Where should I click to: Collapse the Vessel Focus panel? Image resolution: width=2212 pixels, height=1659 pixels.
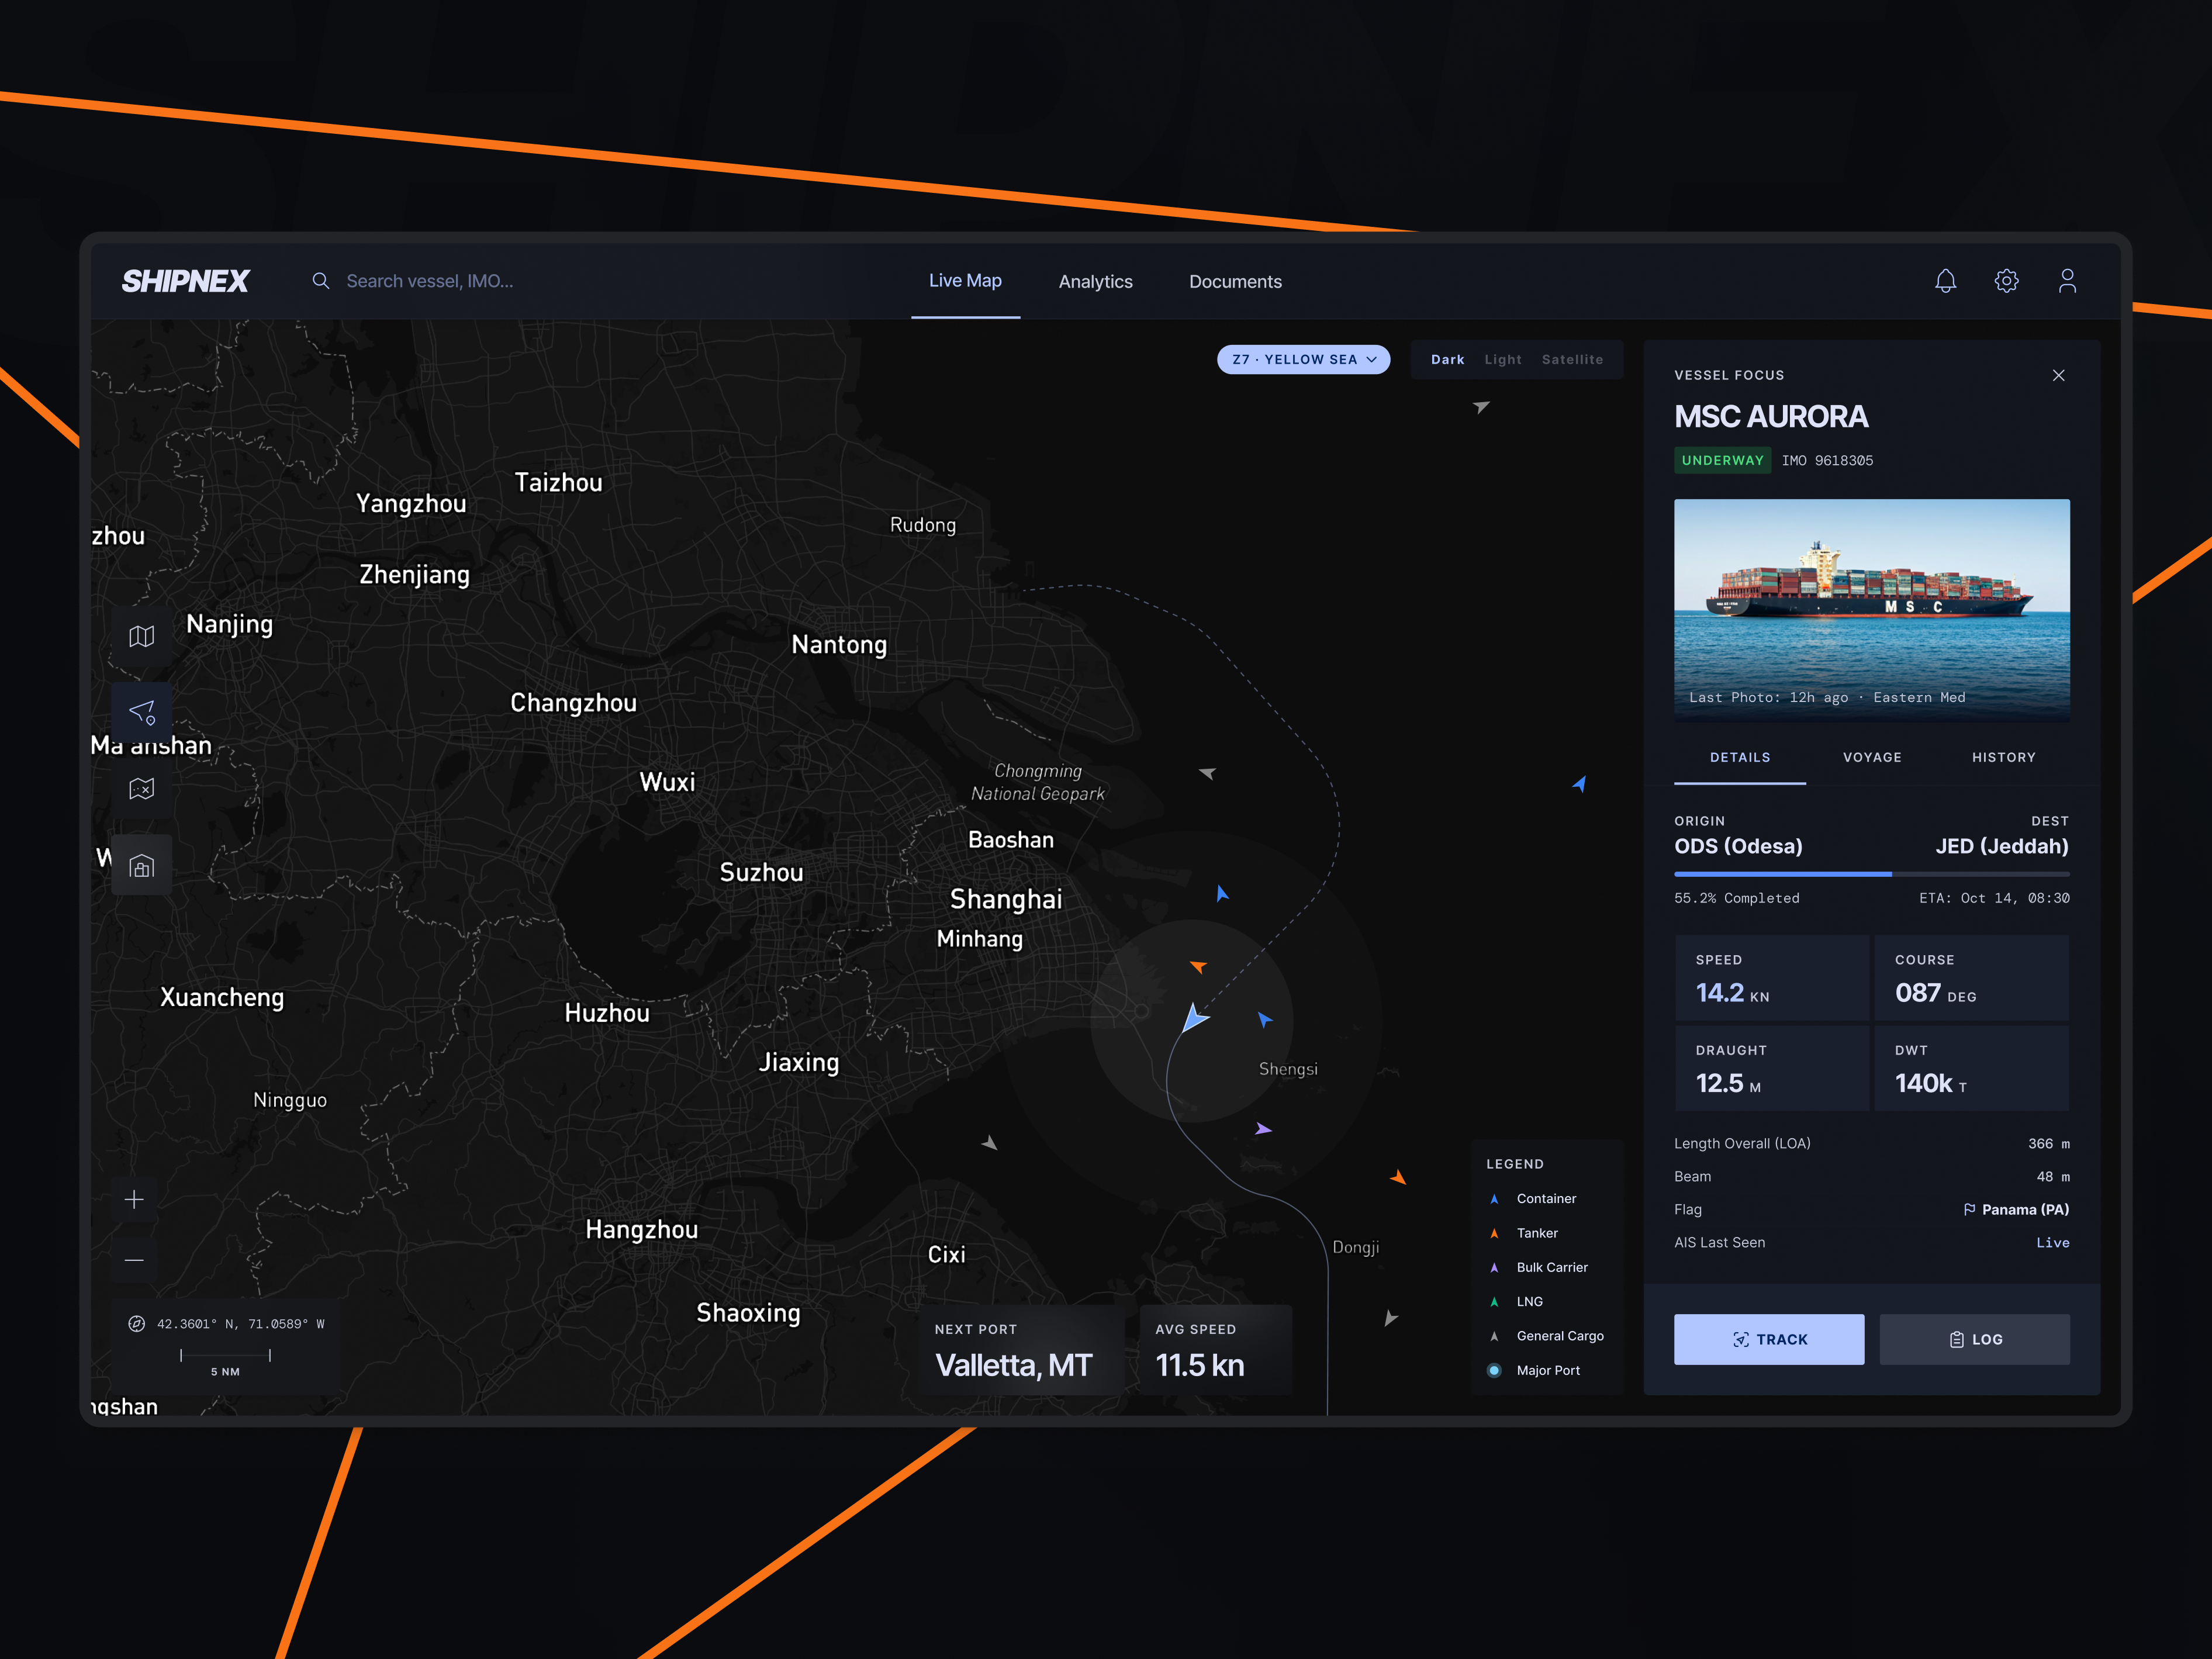click(2059, 375)
